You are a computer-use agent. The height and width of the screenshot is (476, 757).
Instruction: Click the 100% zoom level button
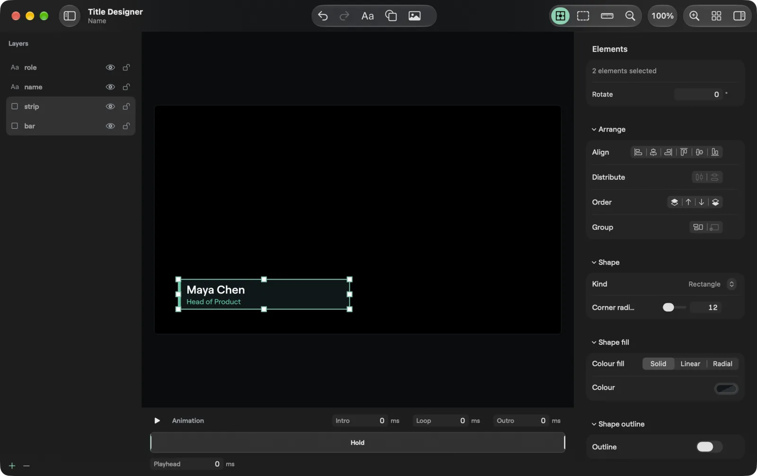coord(662,16)
